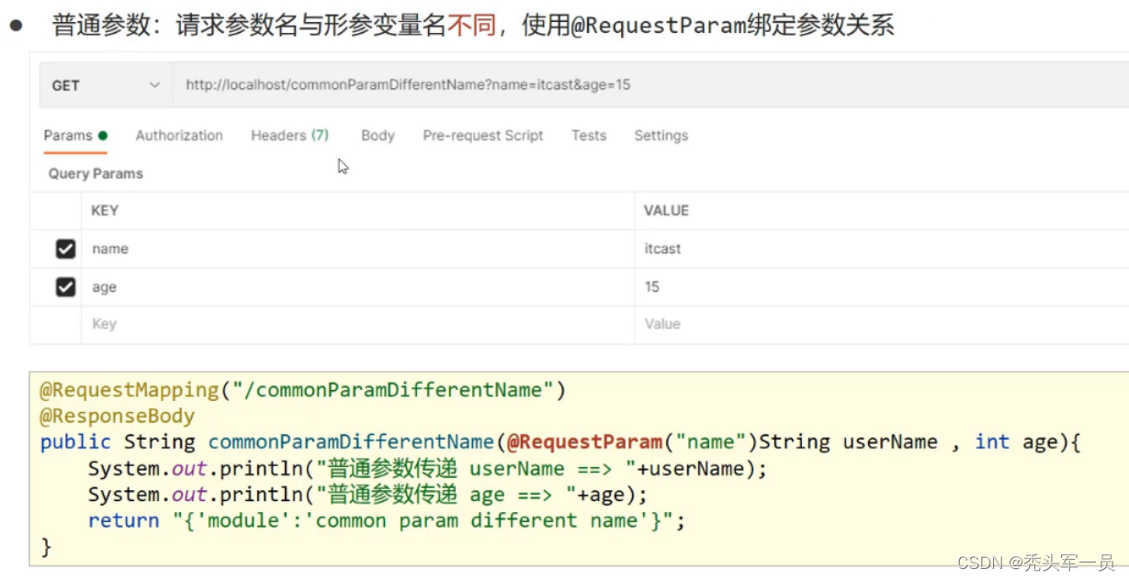
Task: Uncheck the name parameter checkbox
Action: (x=65, y=249)
